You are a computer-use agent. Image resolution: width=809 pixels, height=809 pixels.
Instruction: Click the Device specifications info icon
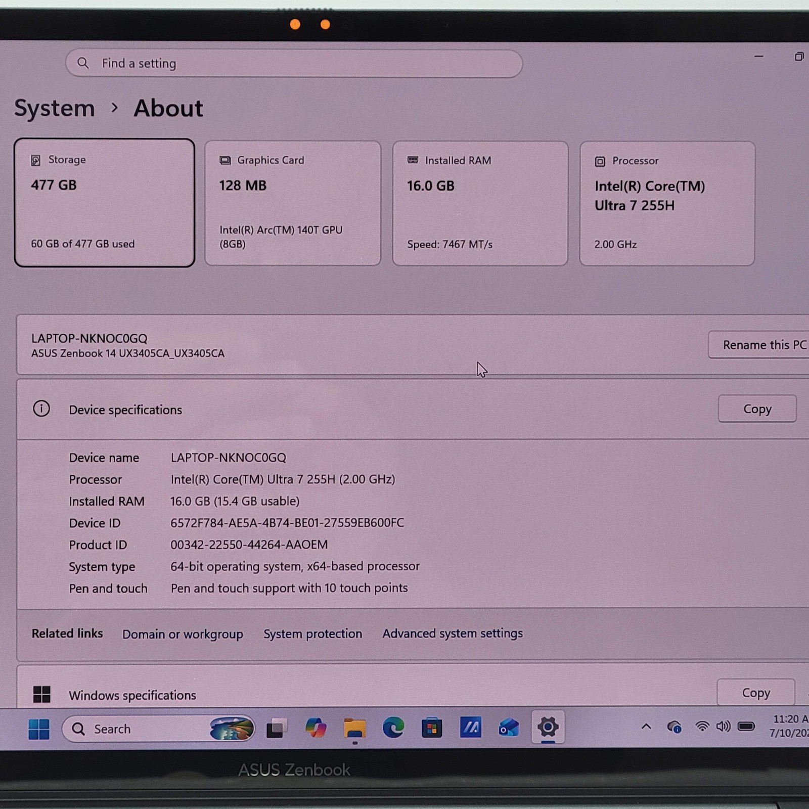point(41,409)
